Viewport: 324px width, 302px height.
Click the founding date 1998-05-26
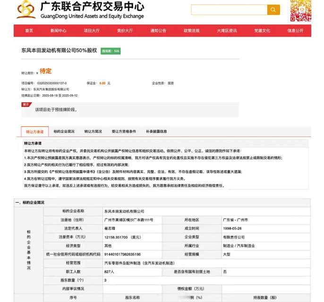point(232,229)
